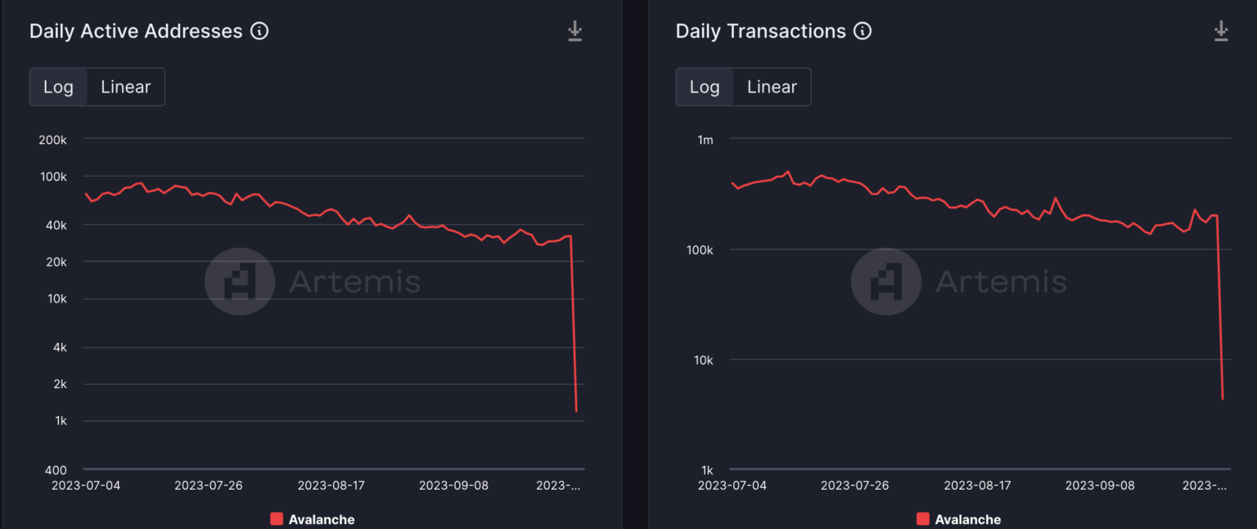1257x529 pixels.
Task: Click 2023-09-08 date on transactions chart axis
Action: pyautogui.click(x=1100, y=486)
